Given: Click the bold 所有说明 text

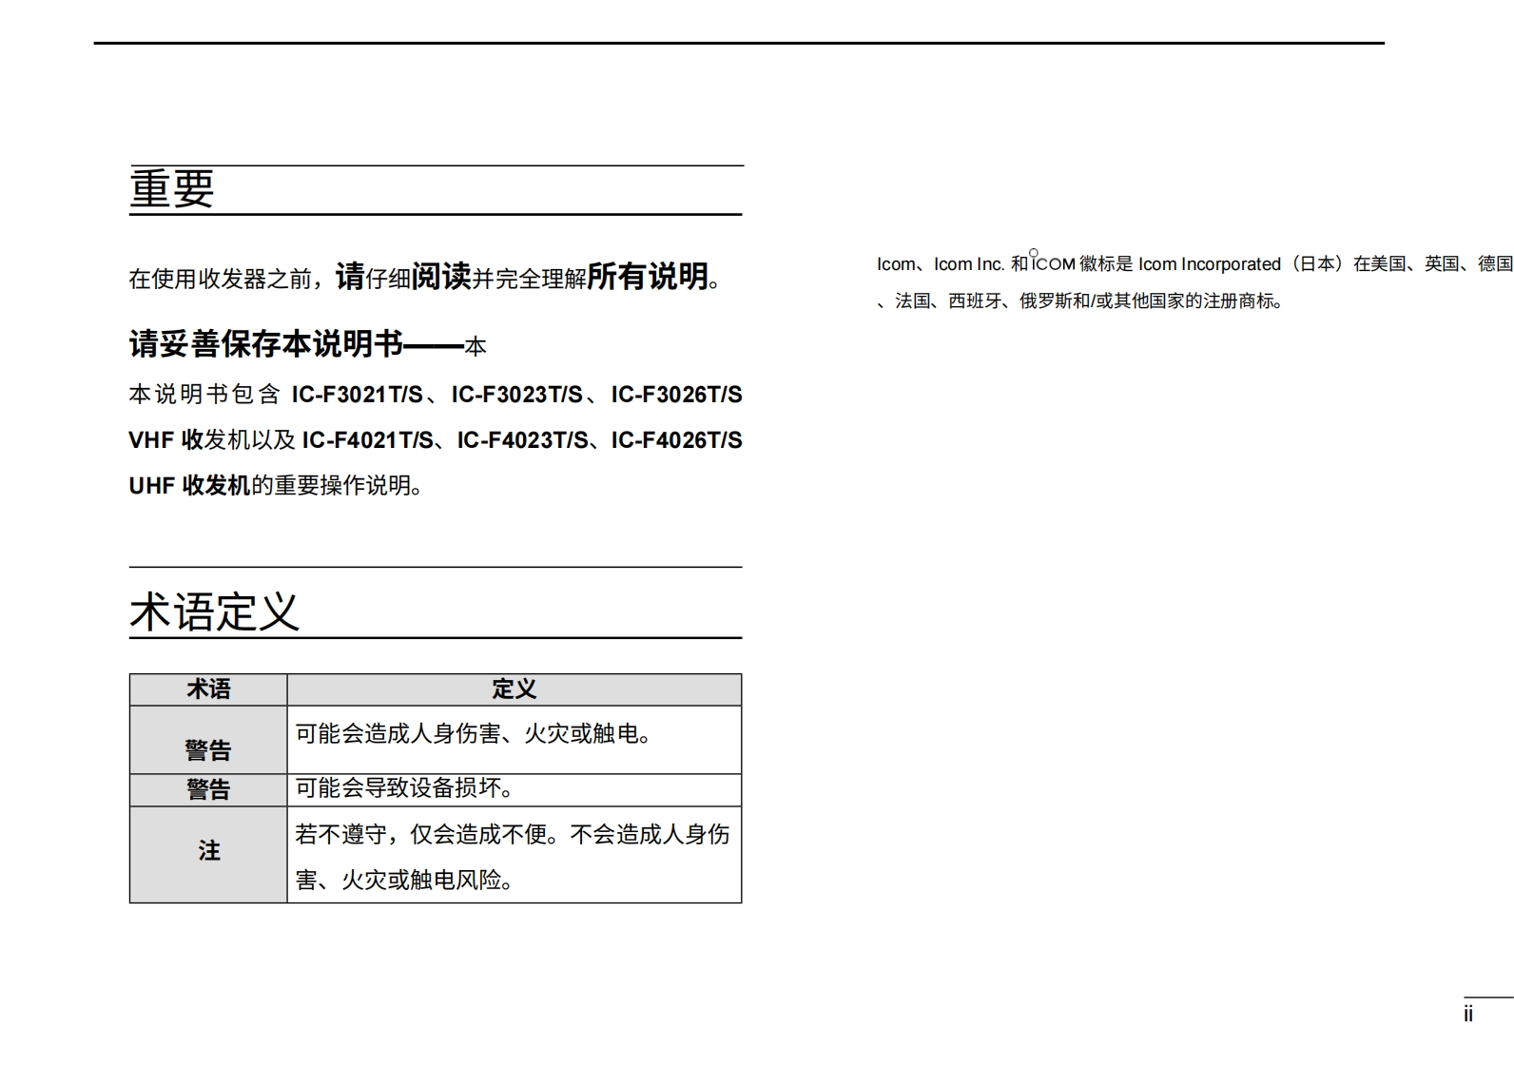Looking at the screenshot, I should 648,277.
